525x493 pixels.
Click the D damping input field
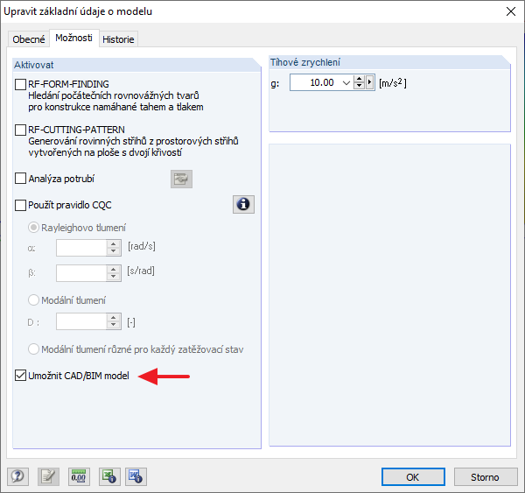[x=81, y=321]
